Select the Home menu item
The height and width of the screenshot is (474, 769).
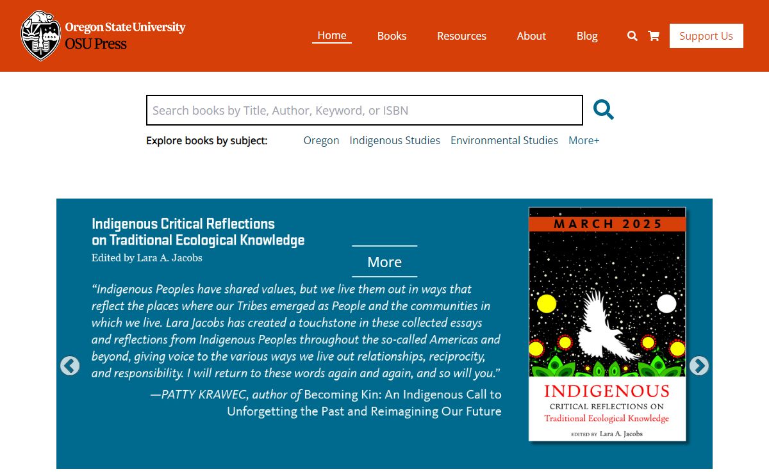[x=332, y=36]
